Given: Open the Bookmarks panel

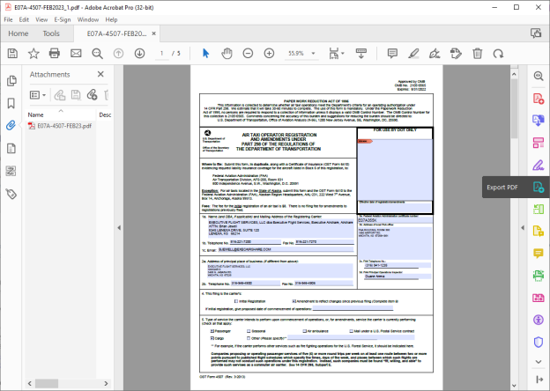Looking at the screenshot, I should point(11,103).
